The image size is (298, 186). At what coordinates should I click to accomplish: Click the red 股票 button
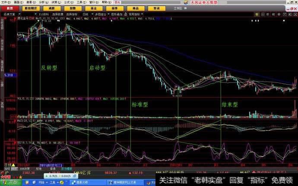click(x=10, y=8)
